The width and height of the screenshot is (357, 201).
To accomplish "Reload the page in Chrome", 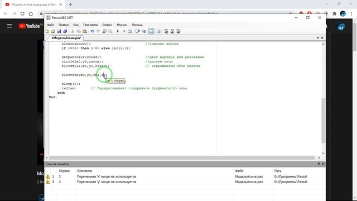I will tap(22, 13).
